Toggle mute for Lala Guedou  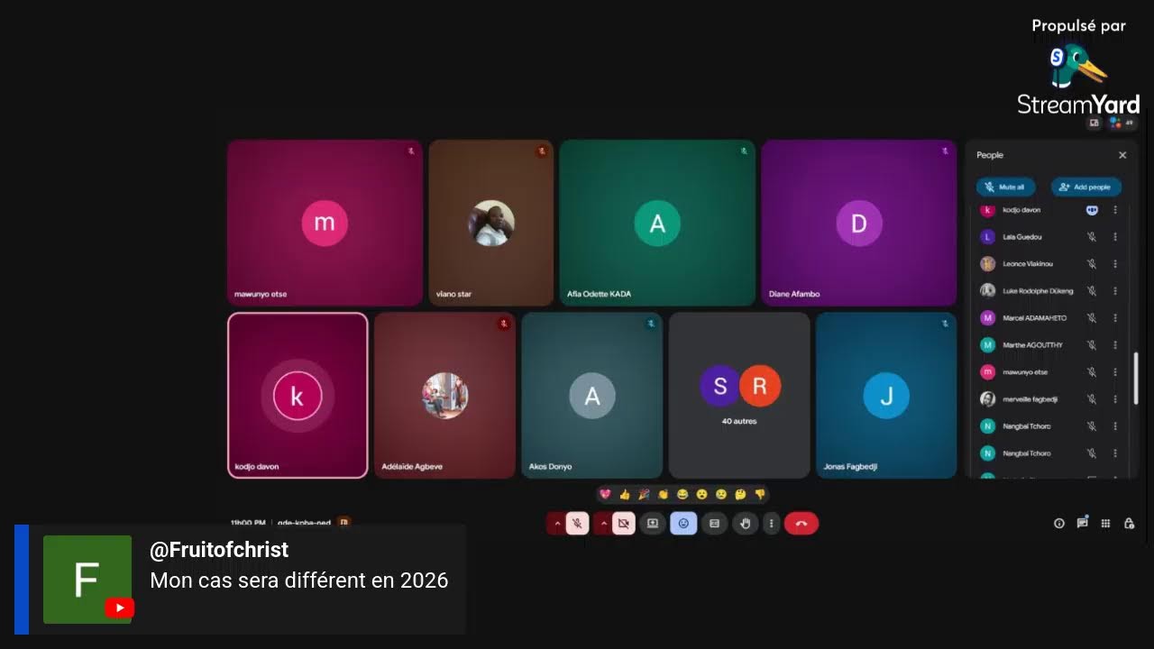pyautogui.click(x=1092, y=237)
